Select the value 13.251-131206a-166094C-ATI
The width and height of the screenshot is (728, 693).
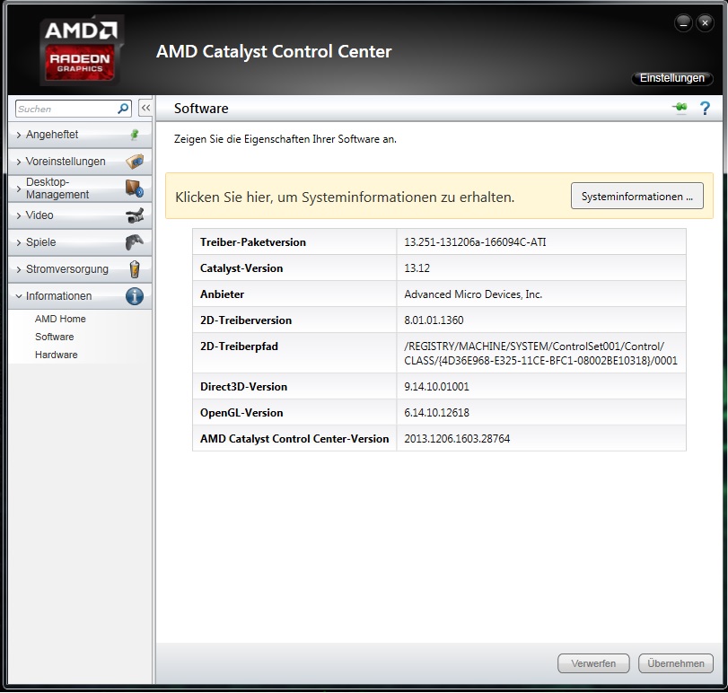click(475, 242)
